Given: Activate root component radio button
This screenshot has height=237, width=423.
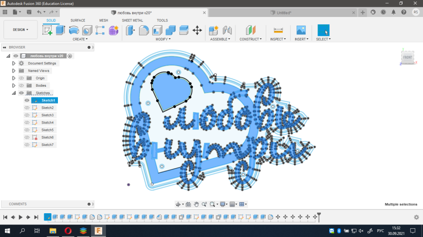Looking at the screenshot, I should (70, 56).
